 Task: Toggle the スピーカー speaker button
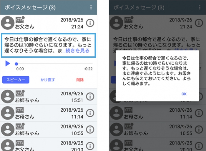click(16, 80)
